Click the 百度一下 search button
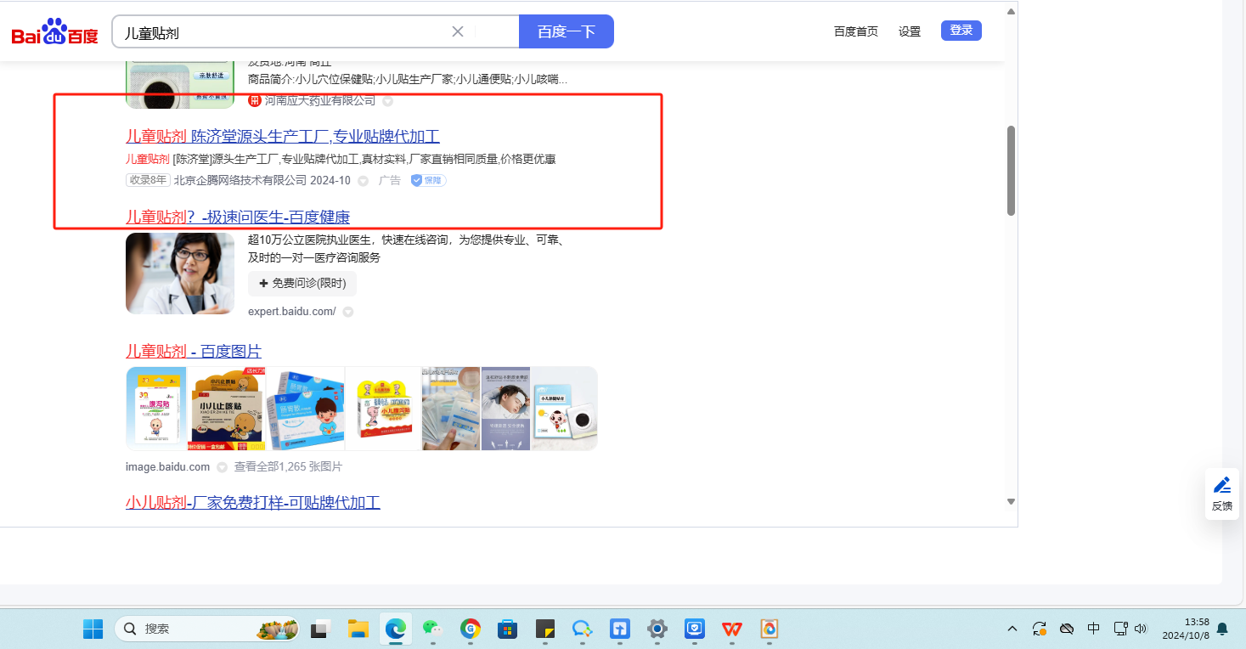 567,32
